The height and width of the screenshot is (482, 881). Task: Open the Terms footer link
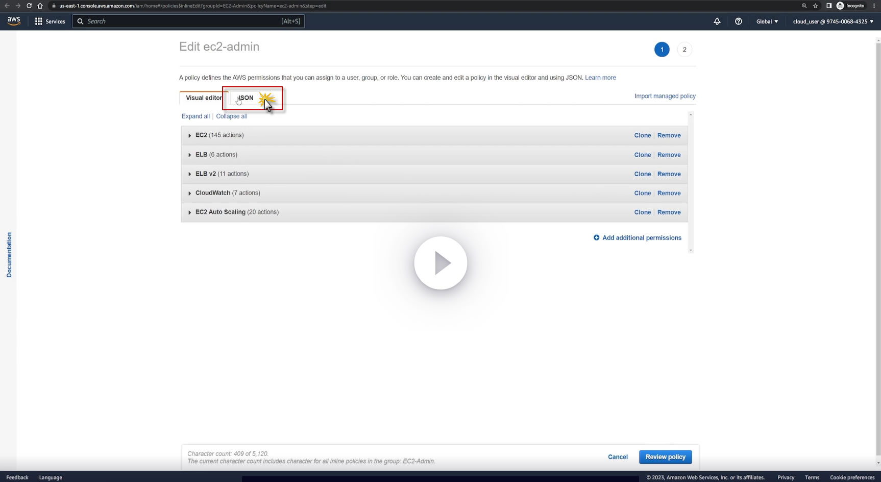point(812,477)
